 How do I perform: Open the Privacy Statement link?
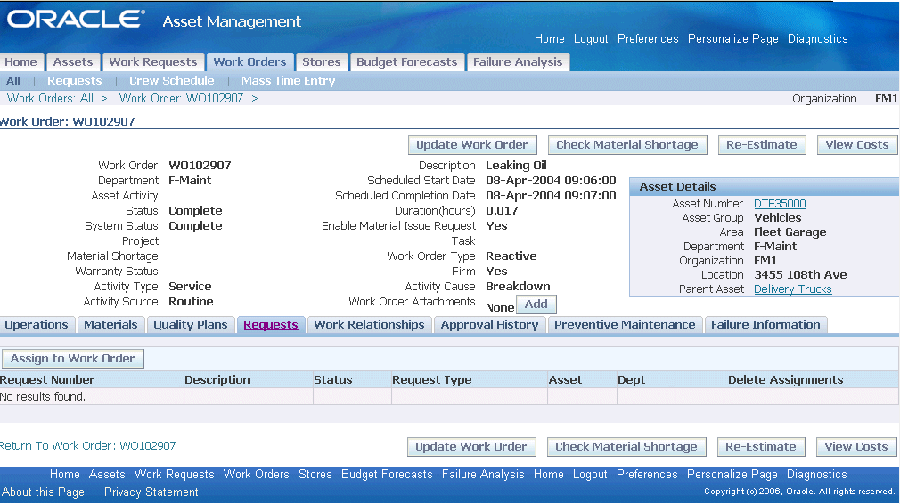pyautogui.click(x=151, y=492)
